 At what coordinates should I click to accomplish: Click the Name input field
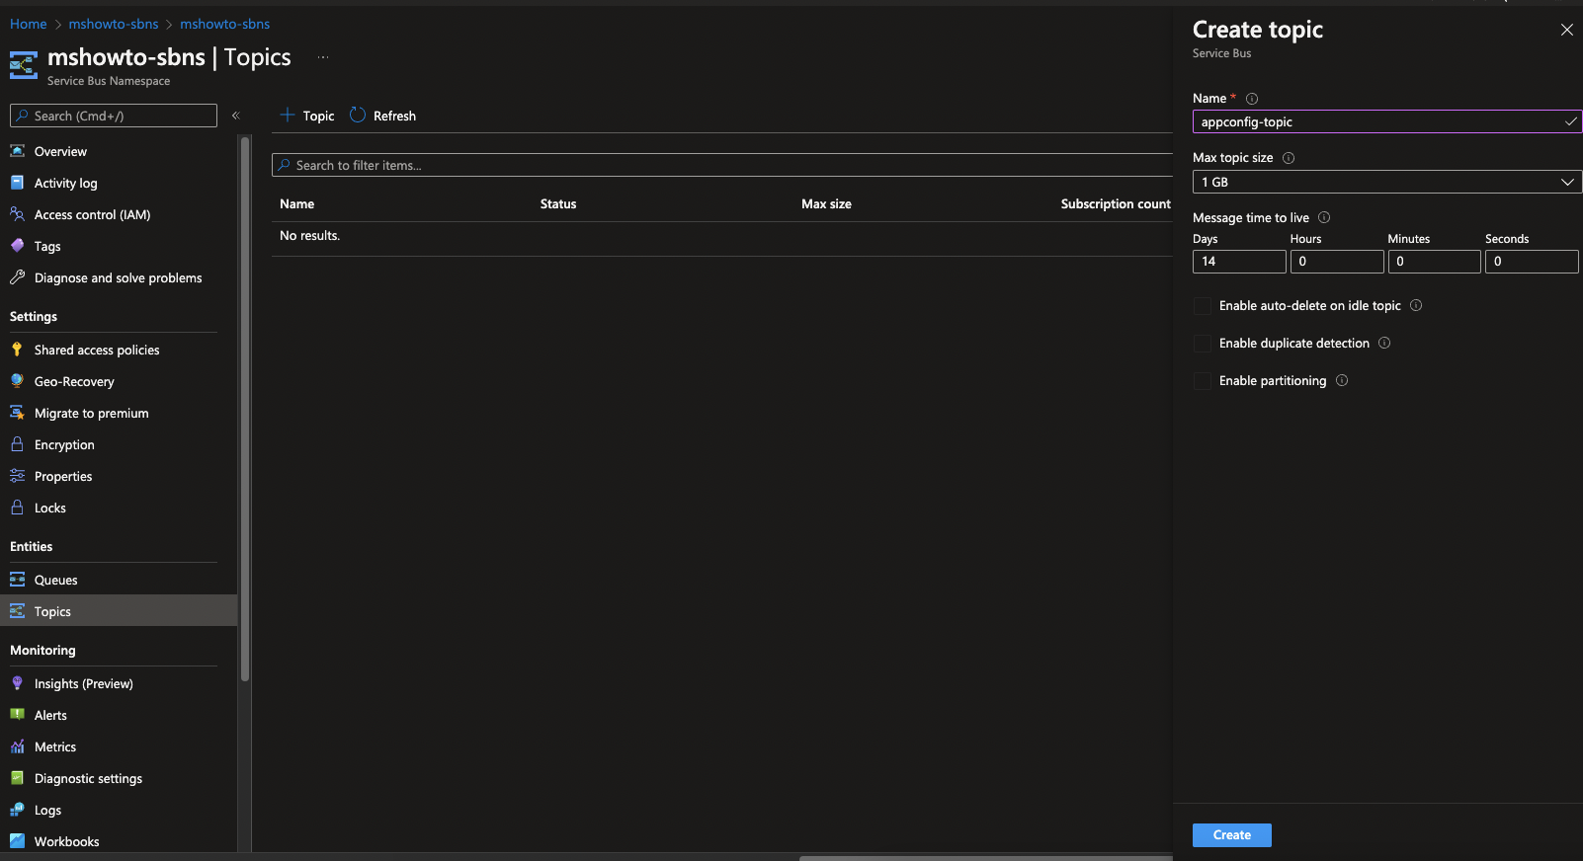point(1387,121)
